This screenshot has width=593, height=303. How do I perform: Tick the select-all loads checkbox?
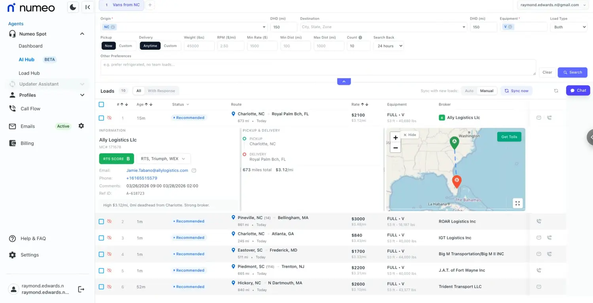pos(101,104)
